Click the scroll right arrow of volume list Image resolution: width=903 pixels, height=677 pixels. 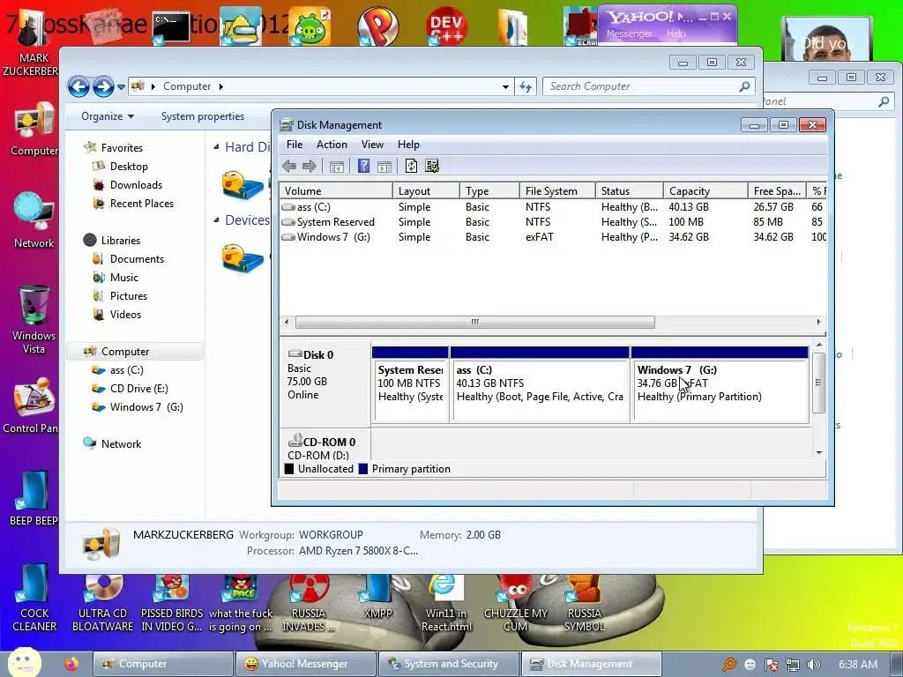click(818, 322)
